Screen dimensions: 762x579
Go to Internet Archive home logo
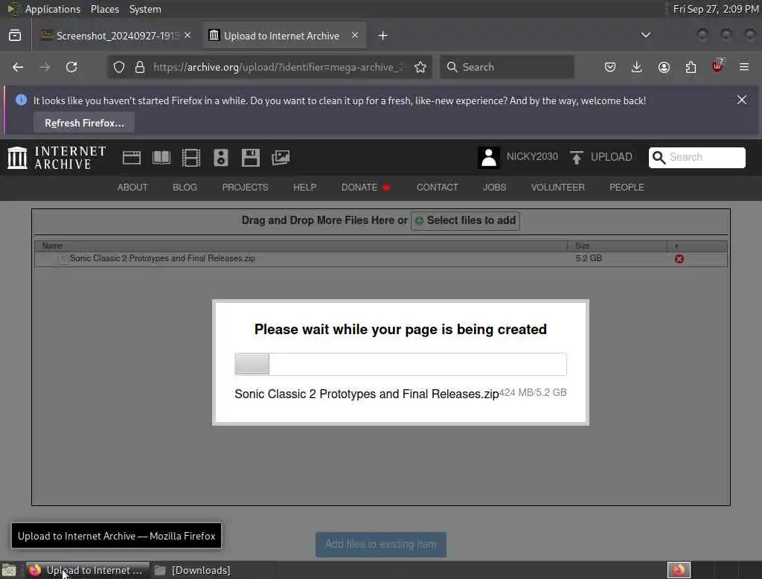(x=57, y=158)
